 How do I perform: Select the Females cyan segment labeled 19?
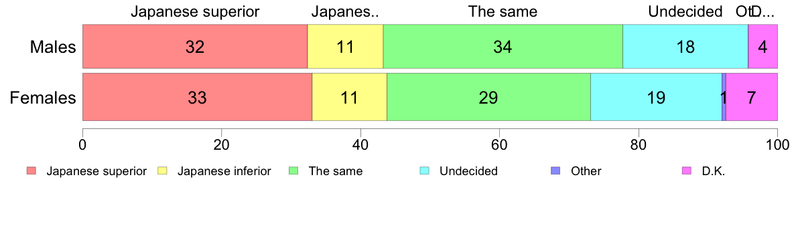(x=656, y=97)
